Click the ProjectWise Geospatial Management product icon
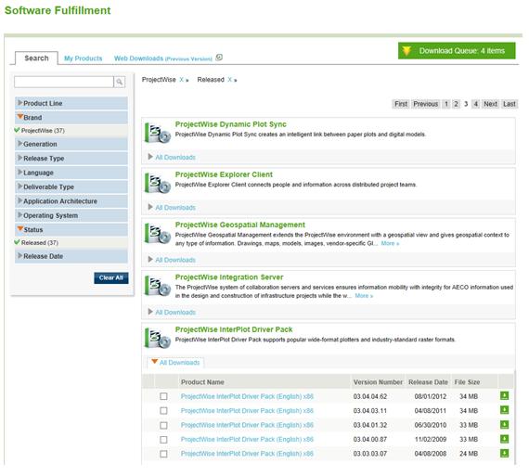The width and height of the screenshot is (529, 476). tap(158, 234)
